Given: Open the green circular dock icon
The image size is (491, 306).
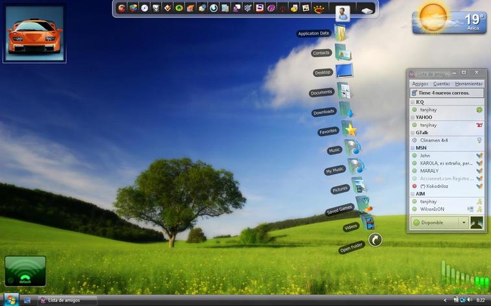Looking at the screenshot, I should [x=179, y=8].
